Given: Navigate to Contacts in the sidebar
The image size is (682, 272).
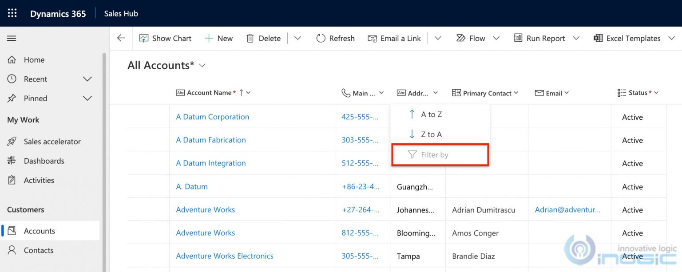Looking at the screenshot, I should point(39,250).
